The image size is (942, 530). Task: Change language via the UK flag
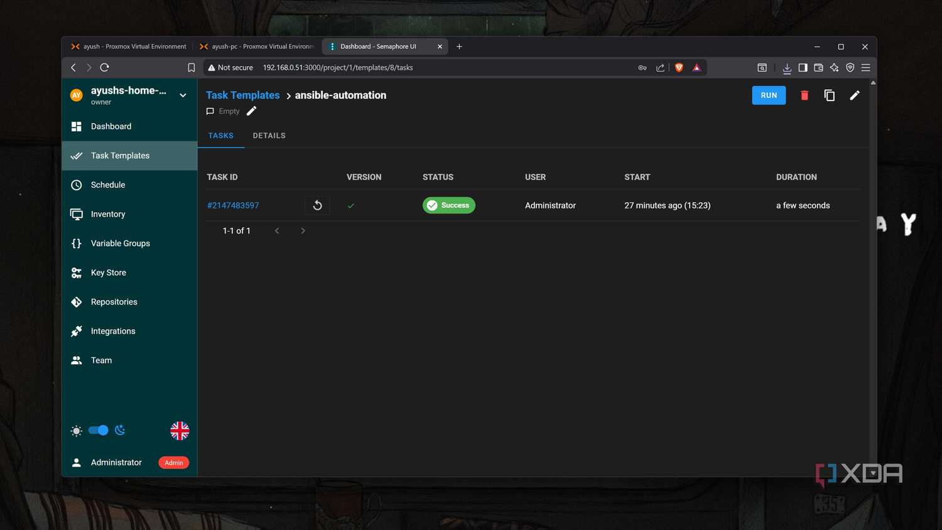pos(180,431)
